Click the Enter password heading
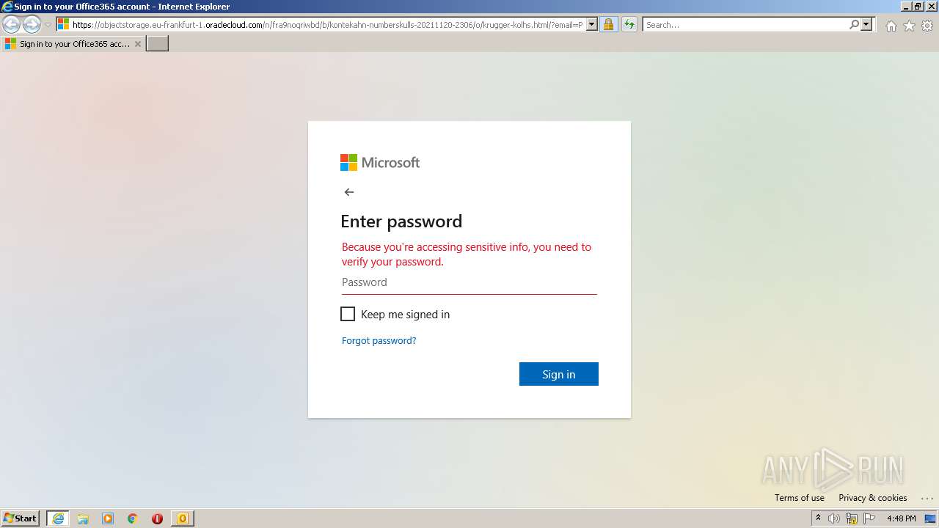This screenshot has height=528, width=939. [x=401, y=221]
